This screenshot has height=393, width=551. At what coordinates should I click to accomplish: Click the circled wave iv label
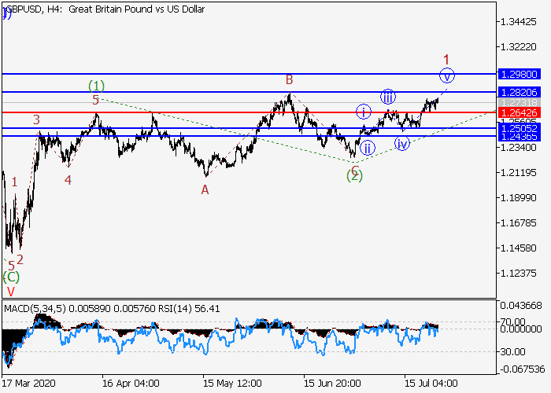pos(402,144)
